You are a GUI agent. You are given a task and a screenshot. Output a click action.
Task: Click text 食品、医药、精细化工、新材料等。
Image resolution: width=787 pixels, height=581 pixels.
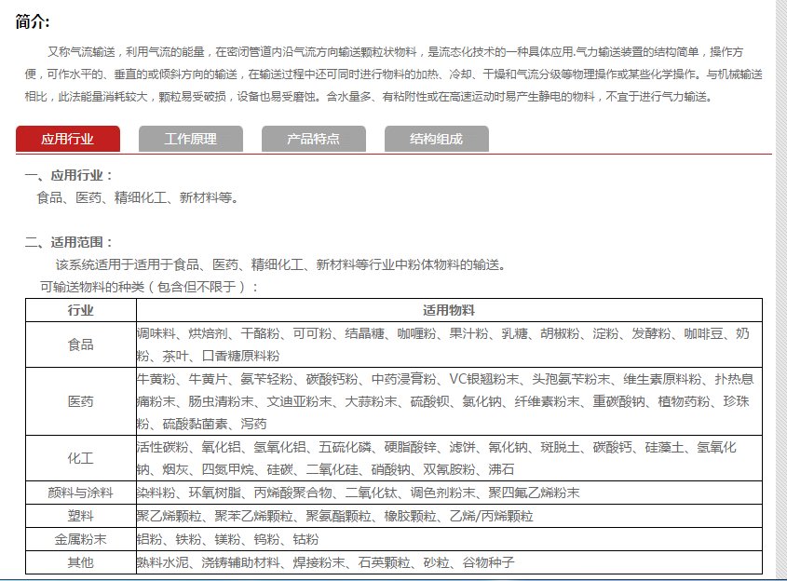(x=139, y=197)
